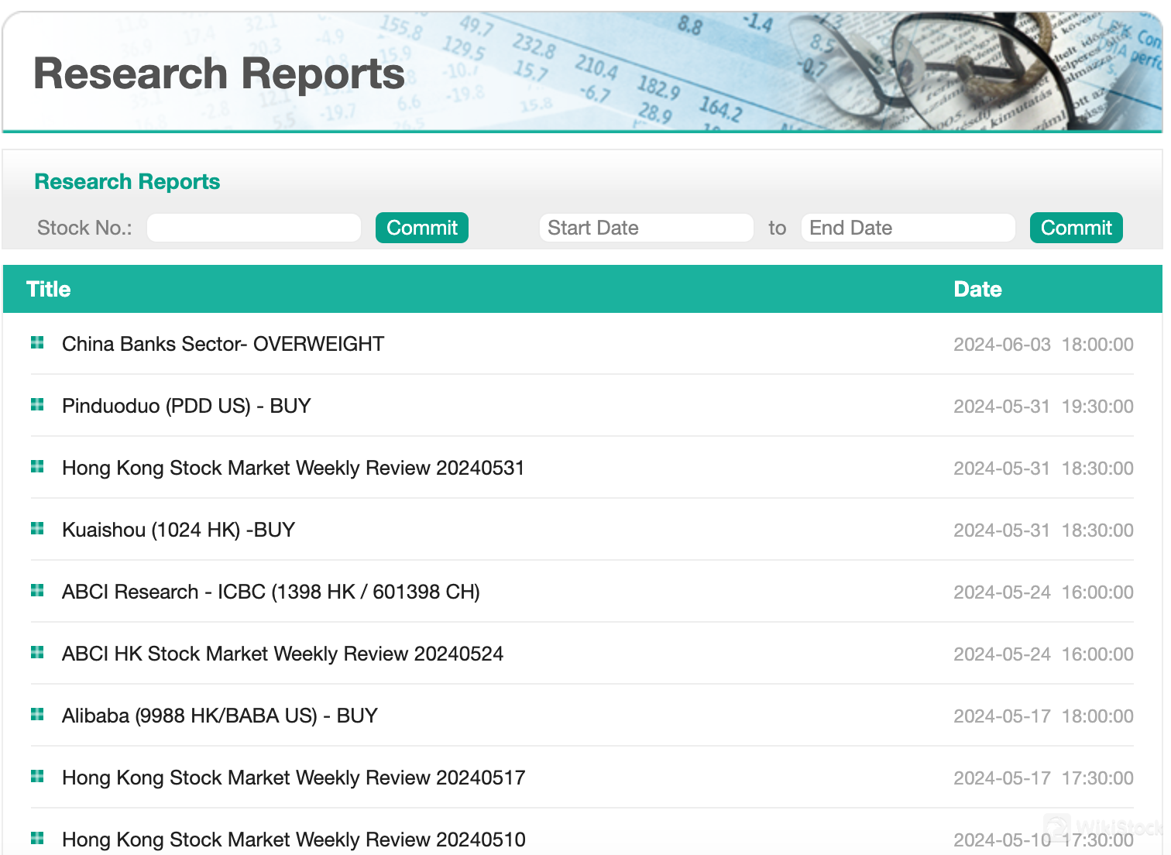Click Commit next to the Stock No. field

(421, 227)
